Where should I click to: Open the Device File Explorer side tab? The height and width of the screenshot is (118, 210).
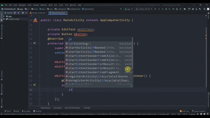pyautogui.click(x=208, y=99)
